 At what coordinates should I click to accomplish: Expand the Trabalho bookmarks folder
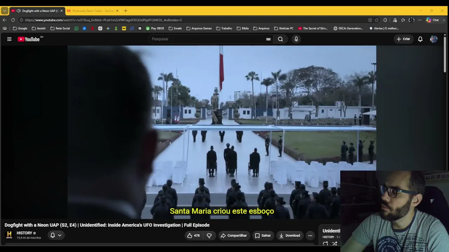coord(224,28)
